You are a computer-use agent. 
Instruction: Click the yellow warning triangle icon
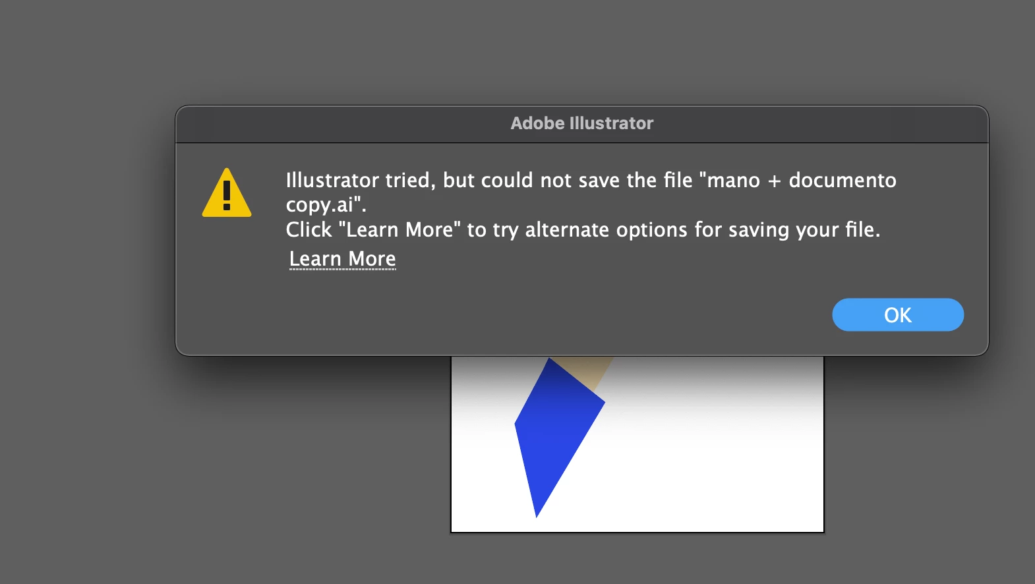point(227,192)
